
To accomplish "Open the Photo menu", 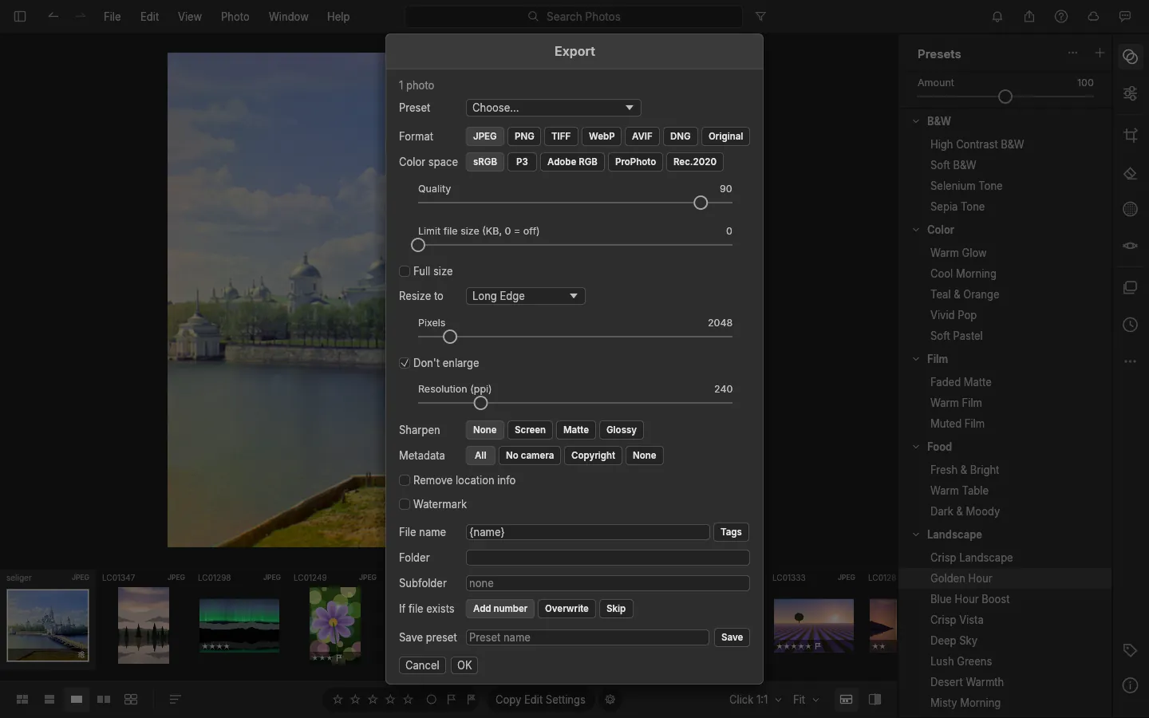I will point(235,16).
